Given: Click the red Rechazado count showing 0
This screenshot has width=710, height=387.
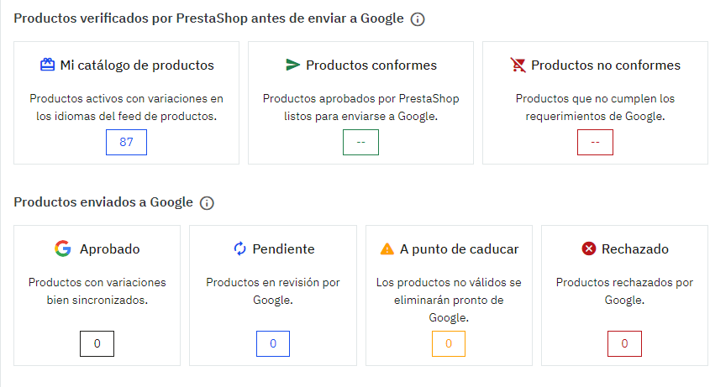Looking at the screenshot, I should 624,343.
